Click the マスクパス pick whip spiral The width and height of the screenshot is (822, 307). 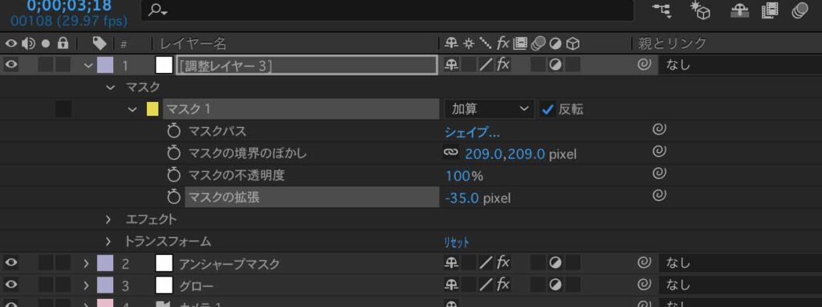tap(659, 129)
